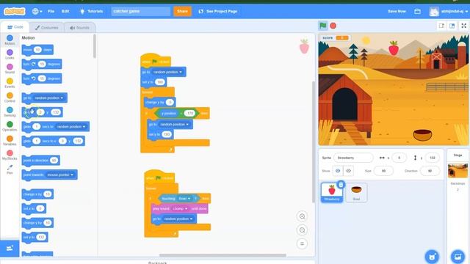The width and height of the screenshot is (470, 264).
Task: Click the green flag to run
Action: click(323, 26)
